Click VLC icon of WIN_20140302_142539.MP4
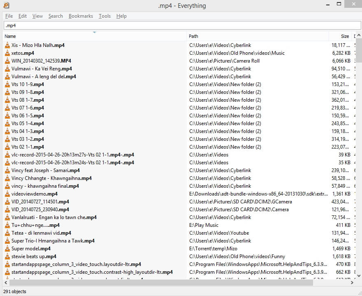This screenshot has width=362, height=296. 7,61
